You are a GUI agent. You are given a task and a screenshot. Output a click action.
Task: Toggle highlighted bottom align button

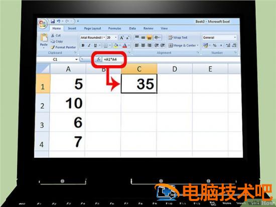pos(149,37)
